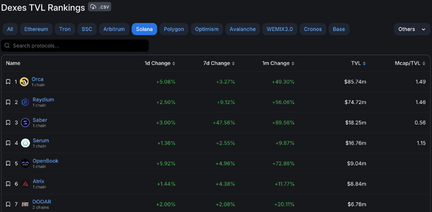Click the magnifier icon in search box
The image size is (432, 212).
coord(7,45)
